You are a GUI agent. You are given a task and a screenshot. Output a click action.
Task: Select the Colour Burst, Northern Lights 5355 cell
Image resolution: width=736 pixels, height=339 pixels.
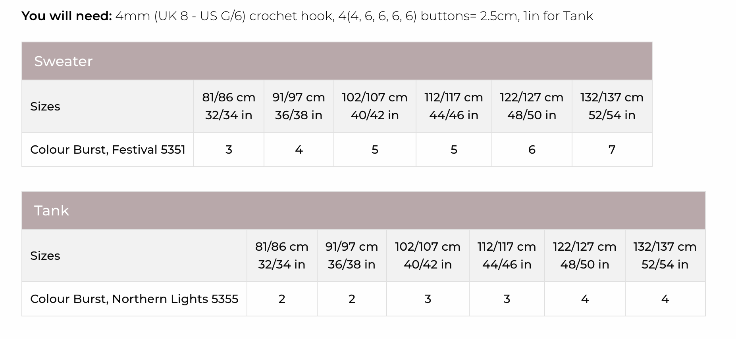[134, 299]
